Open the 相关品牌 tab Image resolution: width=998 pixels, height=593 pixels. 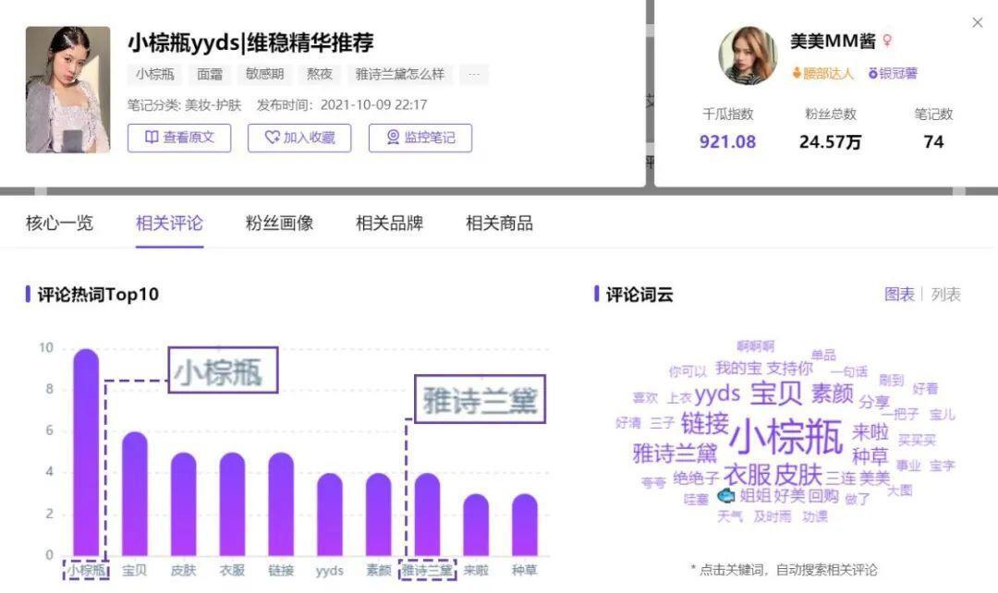coord(389,223)
